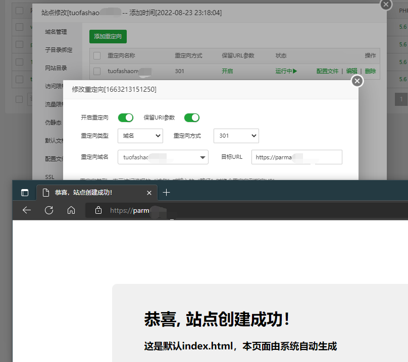Viewport: 408px width, 362px height.
Task: Toggle 保留URI参数 switch
Action: pos(192,117)
